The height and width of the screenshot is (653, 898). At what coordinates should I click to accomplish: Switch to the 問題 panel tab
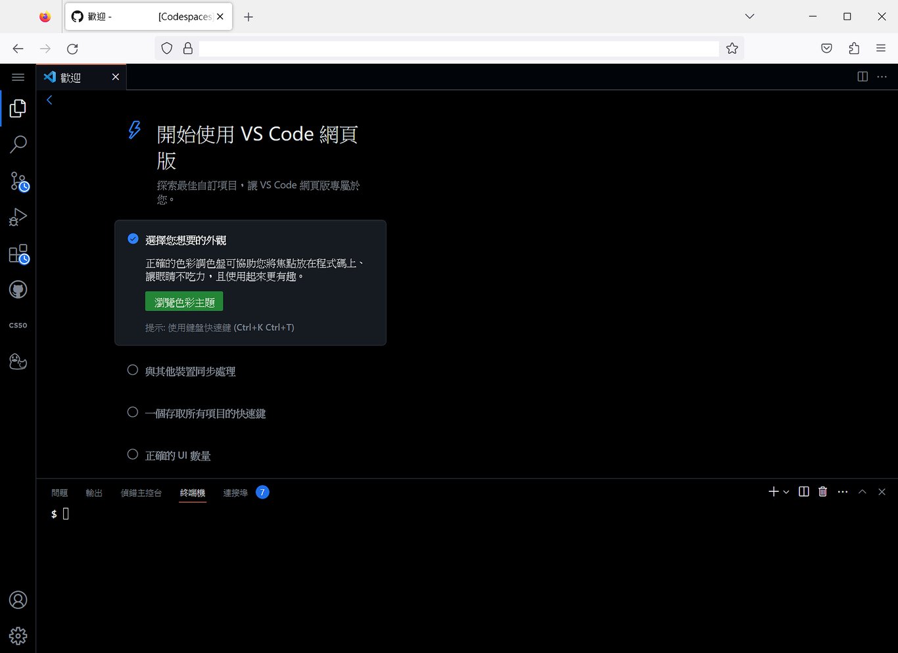[x=60, y=493]
